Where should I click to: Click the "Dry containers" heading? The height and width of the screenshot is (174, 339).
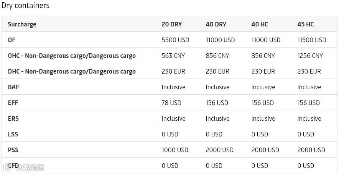pyautogui.click(x=25, y=6)
